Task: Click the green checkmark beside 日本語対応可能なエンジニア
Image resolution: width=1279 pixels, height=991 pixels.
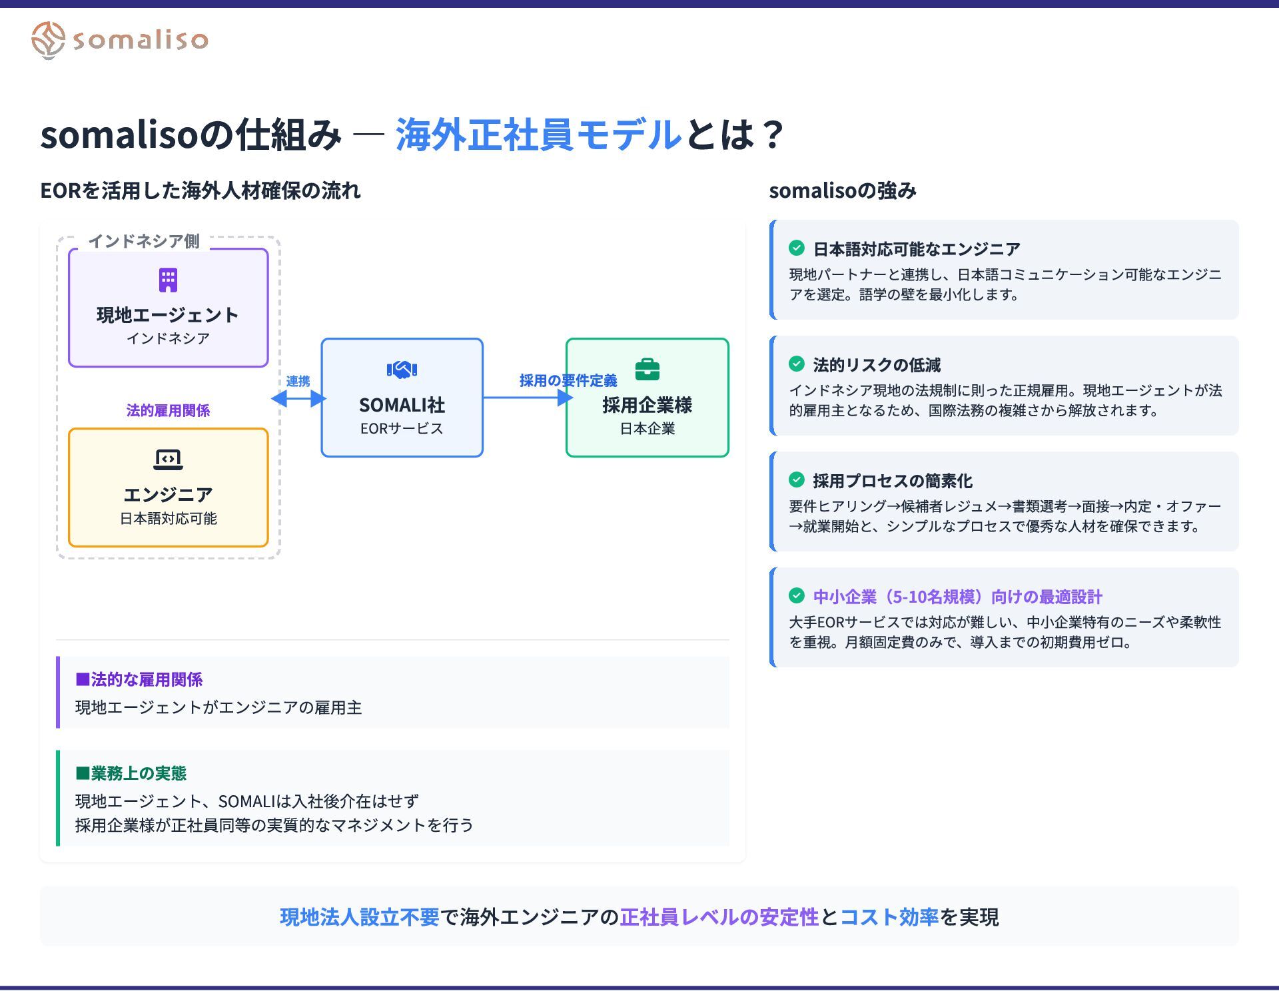Action: tap(797, 248)
